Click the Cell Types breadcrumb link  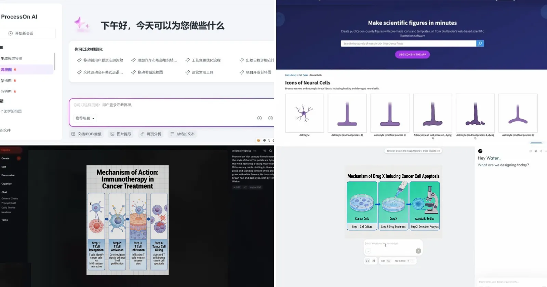pyautogui.click(x=303, y=75)
